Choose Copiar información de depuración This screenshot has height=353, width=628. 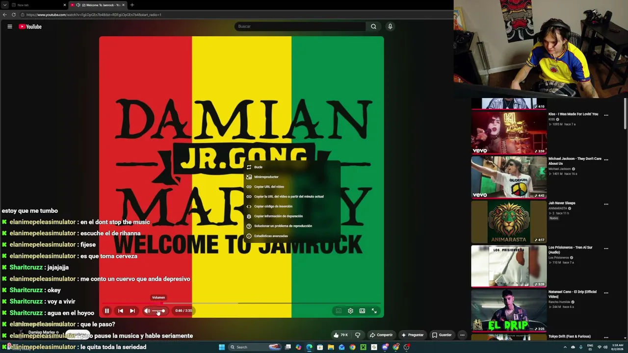[x=292, y=216]
